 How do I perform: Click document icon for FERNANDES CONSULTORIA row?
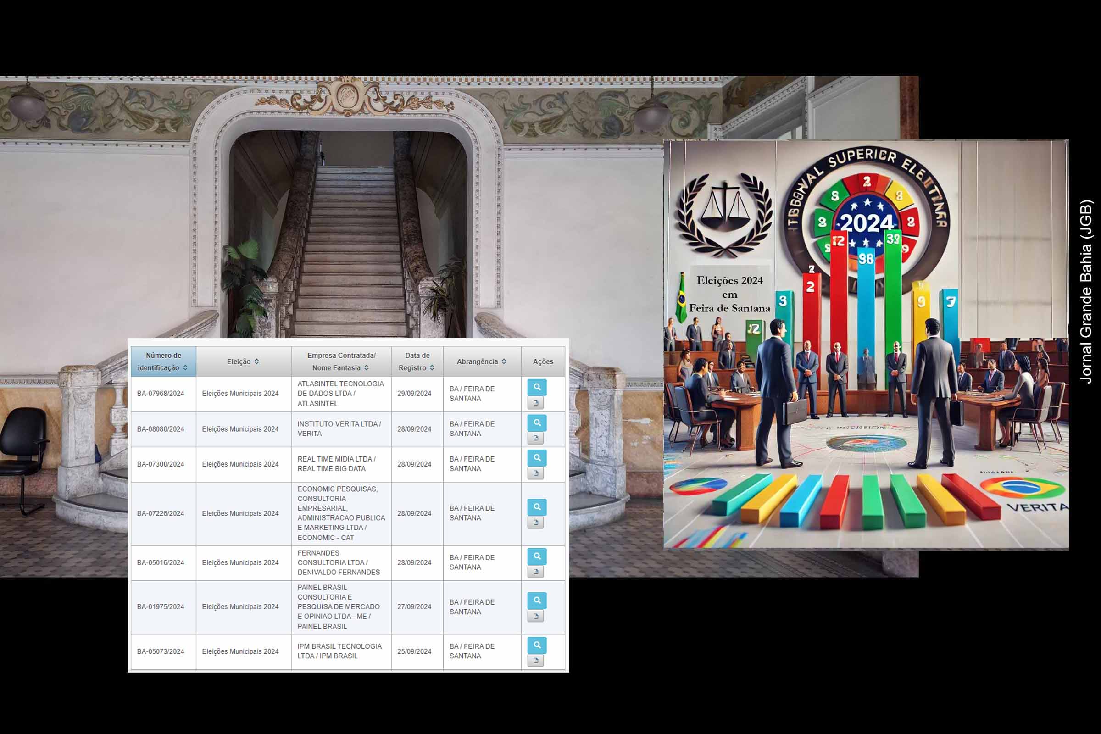click(535, 571)
